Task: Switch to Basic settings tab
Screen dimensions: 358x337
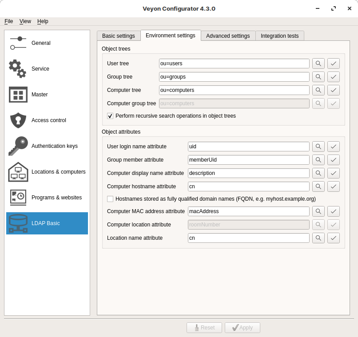Action: [x=119, y=36]
